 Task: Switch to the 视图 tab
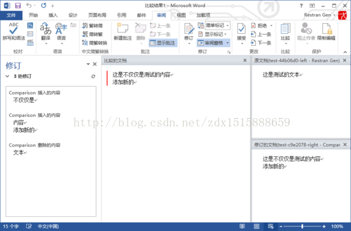181,15
